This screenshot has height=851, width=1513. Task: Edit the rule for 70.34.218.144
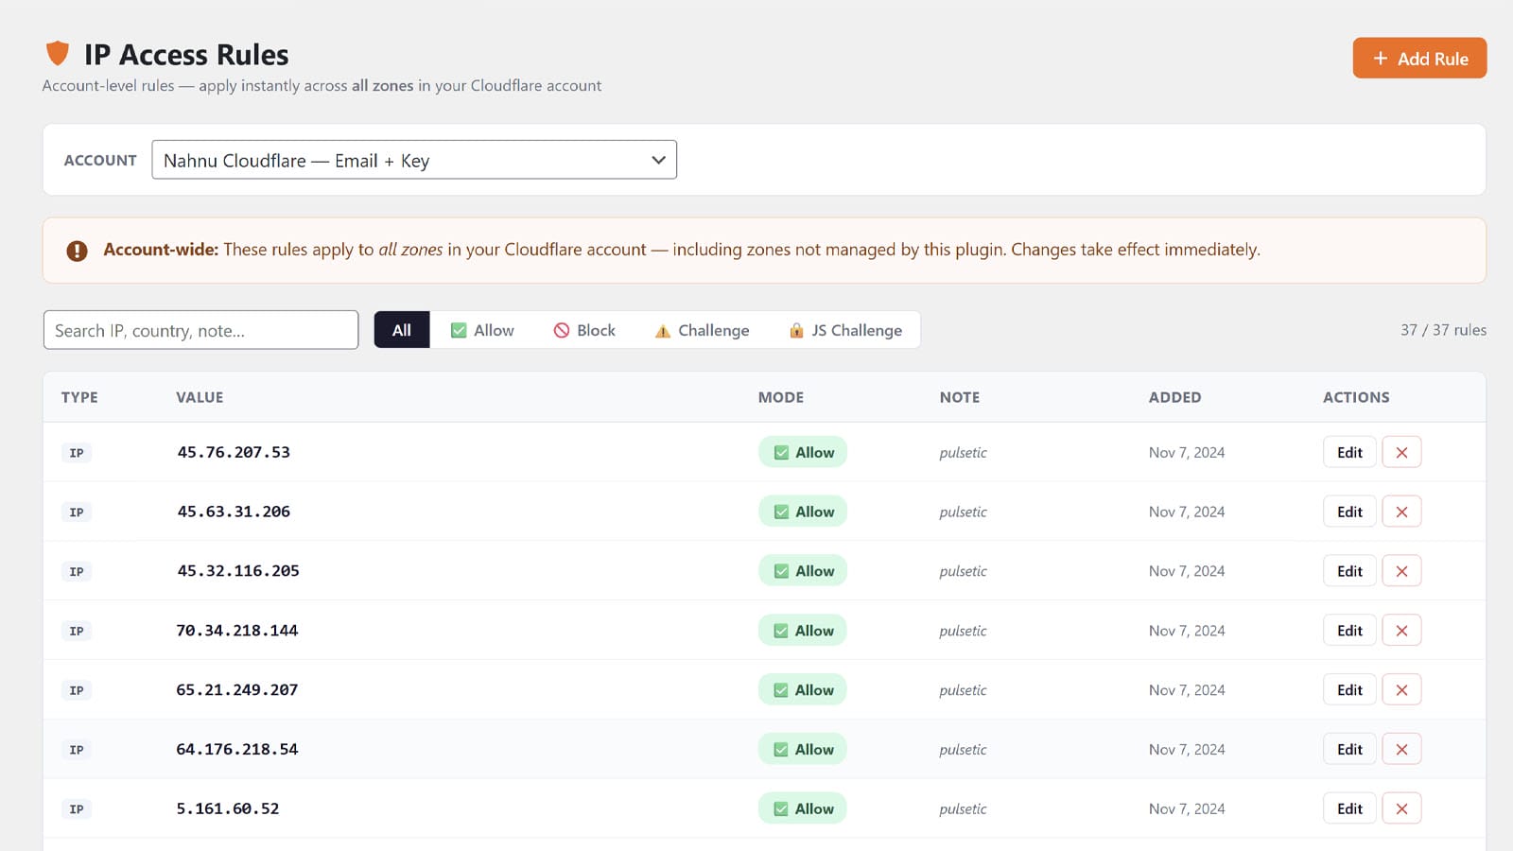(x=1349, y=631)
